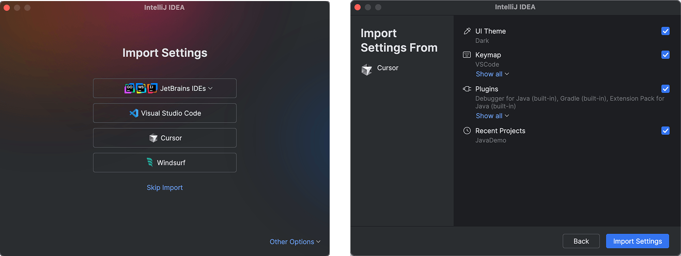This screenshot has height=256, width=681.
Task: Expand Show all under Keymap
Action: click(492, 74)
